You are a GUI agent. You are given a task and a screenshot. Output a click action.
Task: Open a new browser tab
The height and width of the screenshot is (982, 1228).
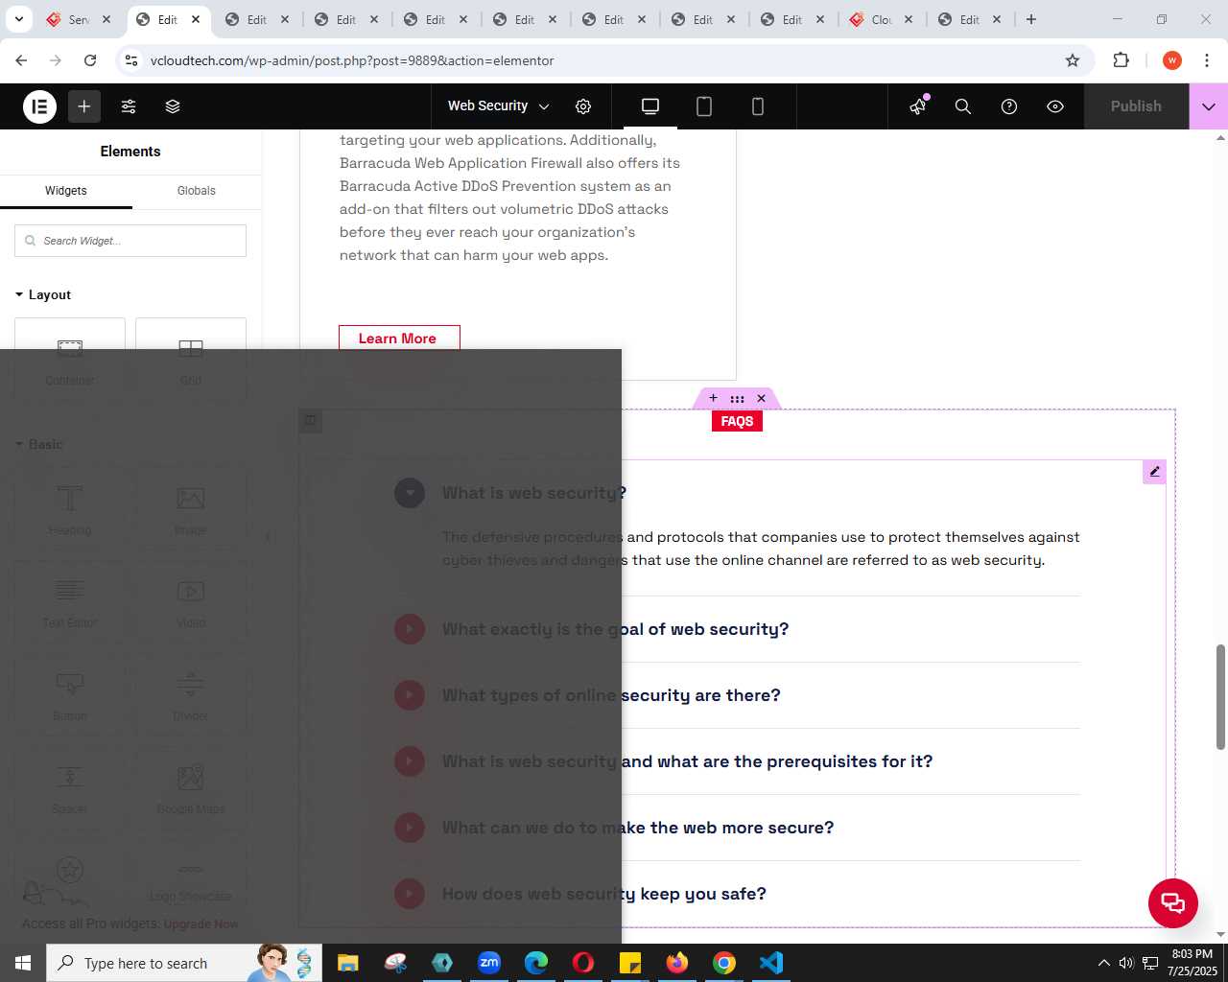pyautogui.click(x=1031, y=19)
